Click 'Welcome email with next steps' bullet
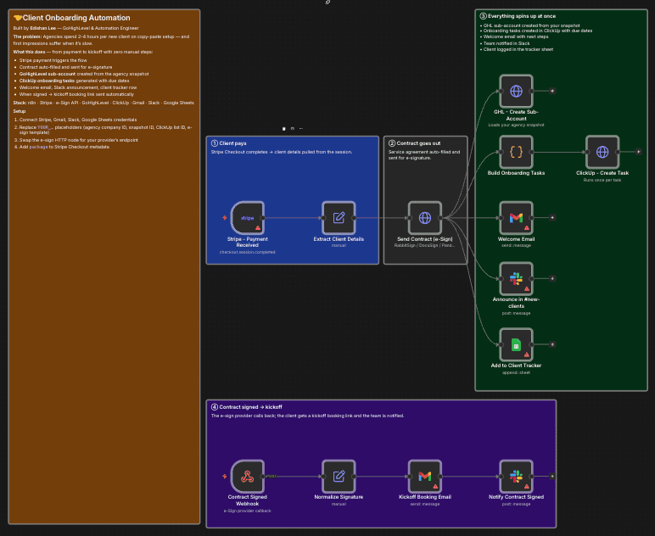 (x=516, y=36)
